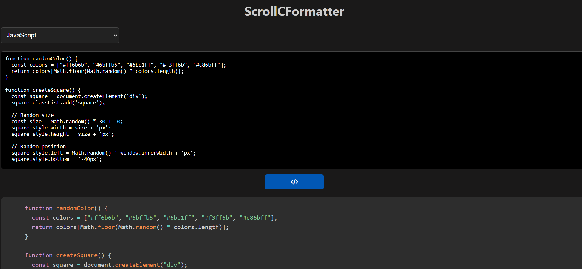Click 'colors.length' in the formatted output
The image size is (582, 269).
click(x=196, y=227)
